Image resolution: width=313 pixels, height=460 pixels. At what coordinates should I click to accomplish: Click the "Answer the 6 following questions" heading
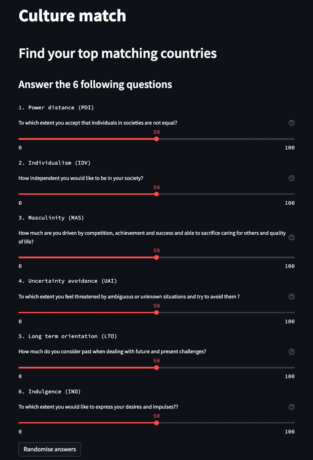[95, 84]
